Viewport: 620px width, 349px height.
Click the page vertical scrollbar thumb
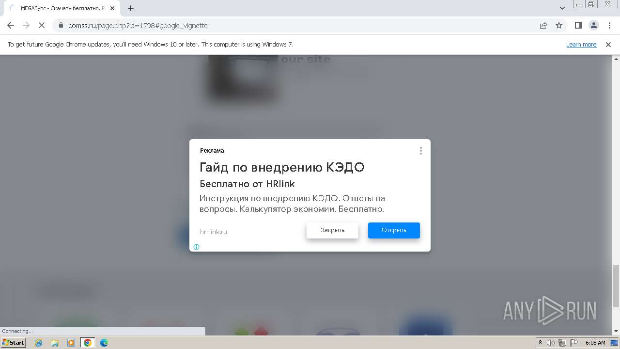pos(616,286)
